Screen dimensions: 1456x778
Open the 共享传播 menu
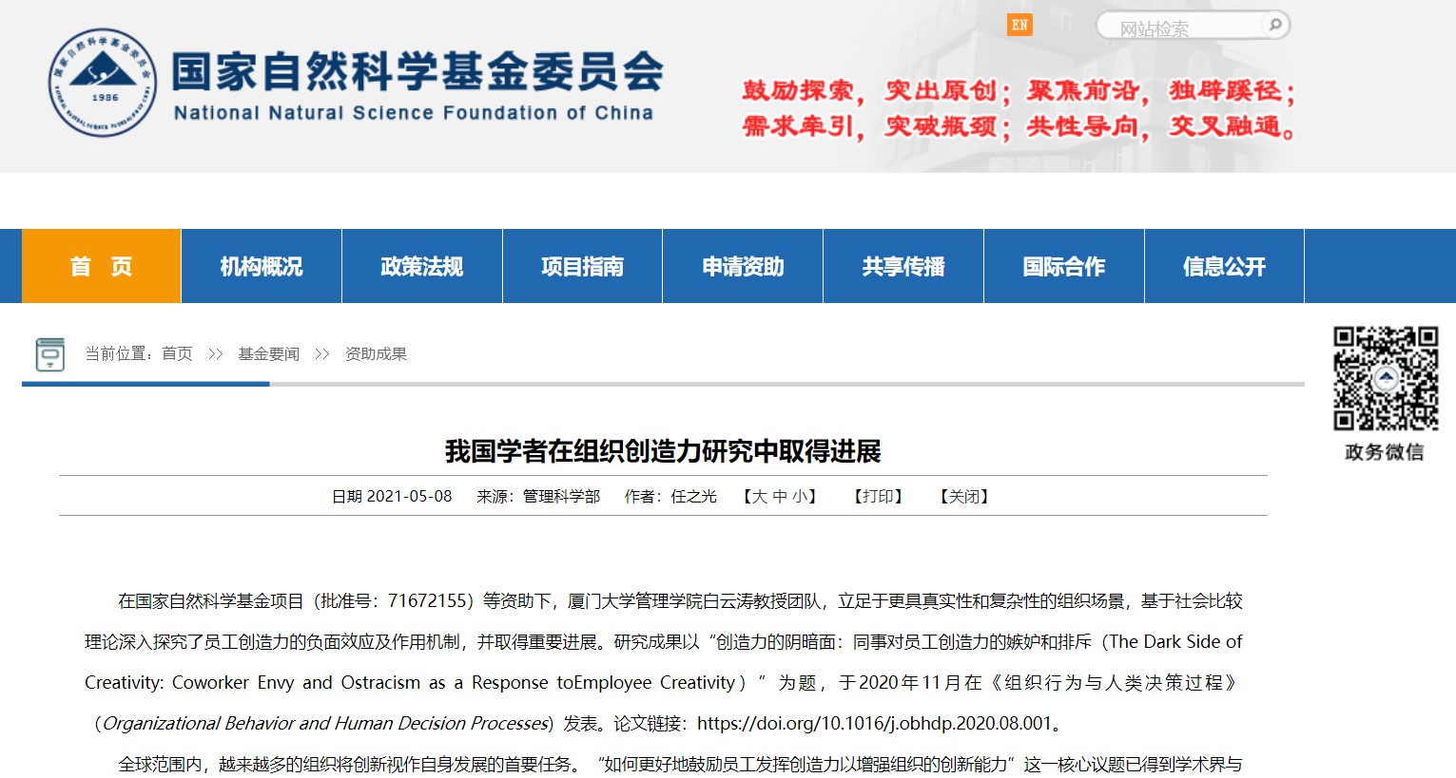click(x=903, y=267)
